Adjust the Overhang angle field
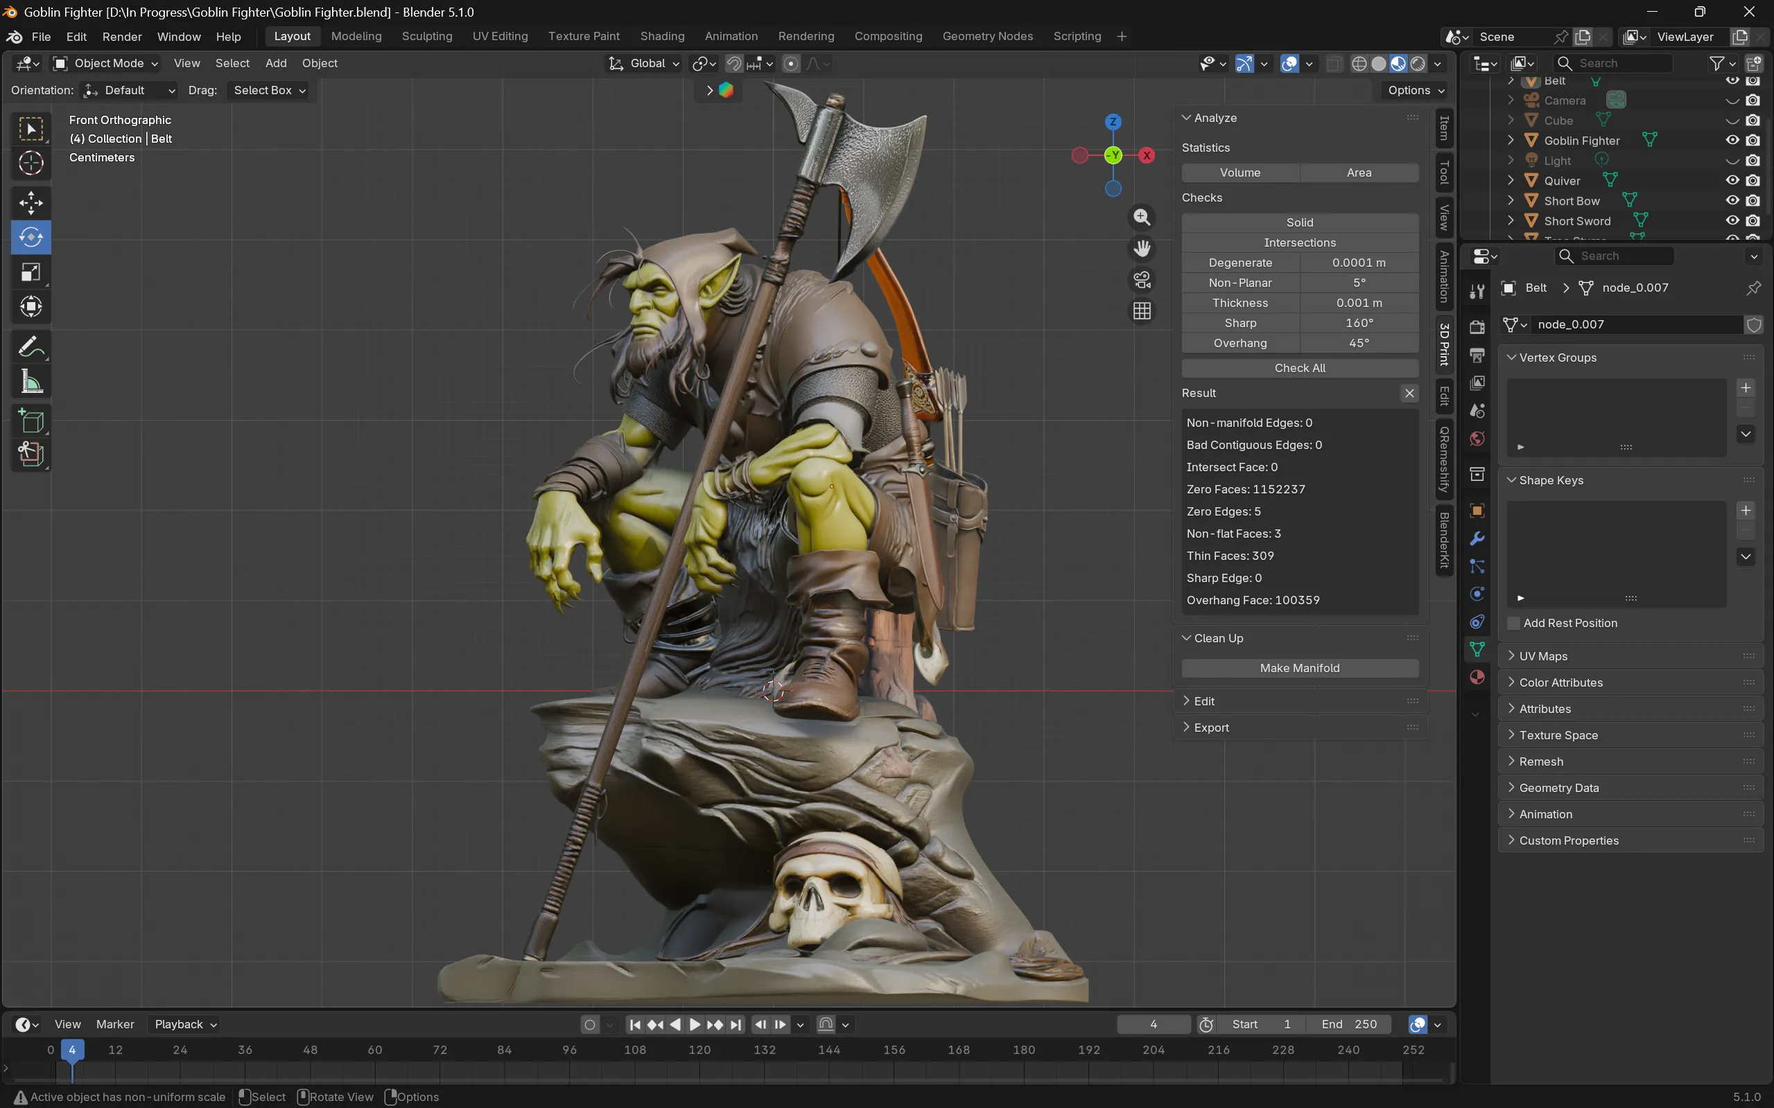This screenshot has height=1108, width=1774. coord(1359,343)
